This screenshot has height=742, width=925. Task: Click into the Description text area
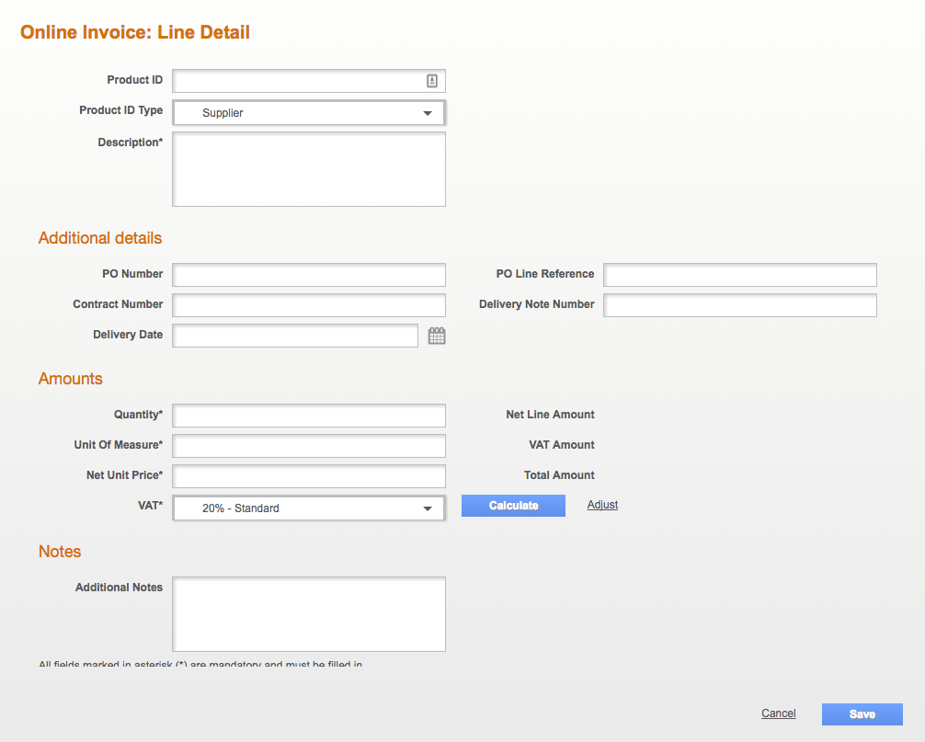(308, 169)
